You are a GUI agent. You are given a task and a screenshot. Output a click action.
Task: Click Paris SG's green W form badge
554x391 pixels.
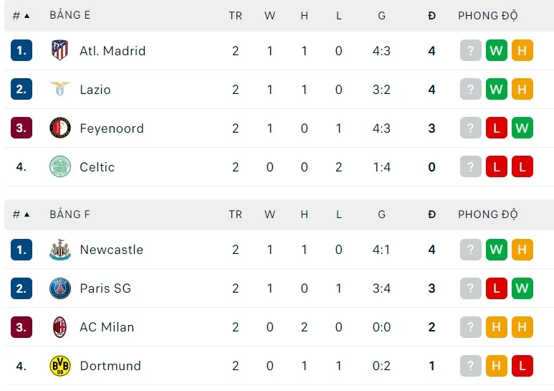click(522, 288)
